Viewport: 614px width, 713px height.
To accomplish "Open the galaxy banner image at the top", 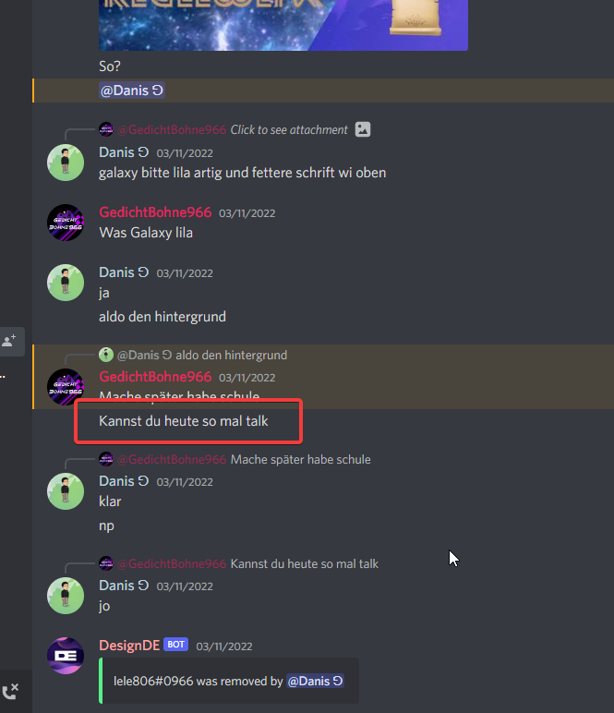I will 283,25.
